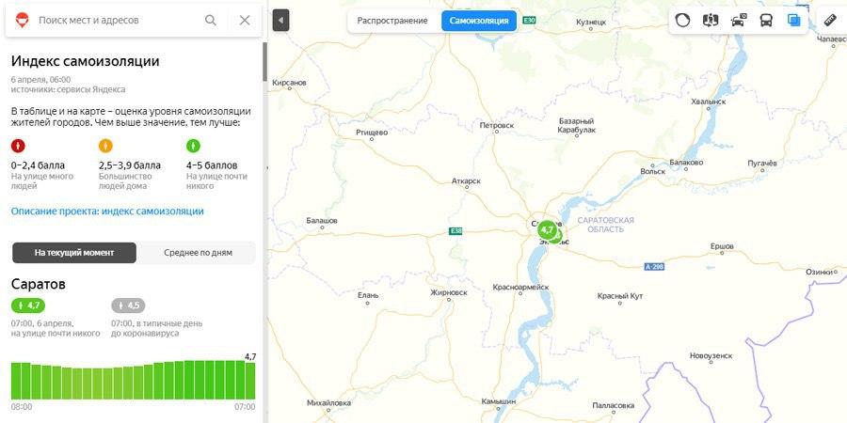Toggle to "На текущий момент" view
Image resolution: width=847 pixels, height=423 pixels.
pos(74,253)
